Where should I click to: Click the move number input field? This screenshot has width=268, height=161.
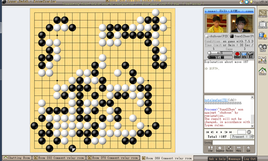click(242, 132)
